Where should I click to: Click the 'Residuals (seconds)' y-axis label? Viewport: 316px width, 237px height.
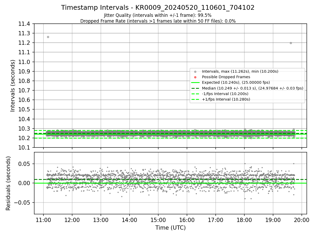coord(8,183)
